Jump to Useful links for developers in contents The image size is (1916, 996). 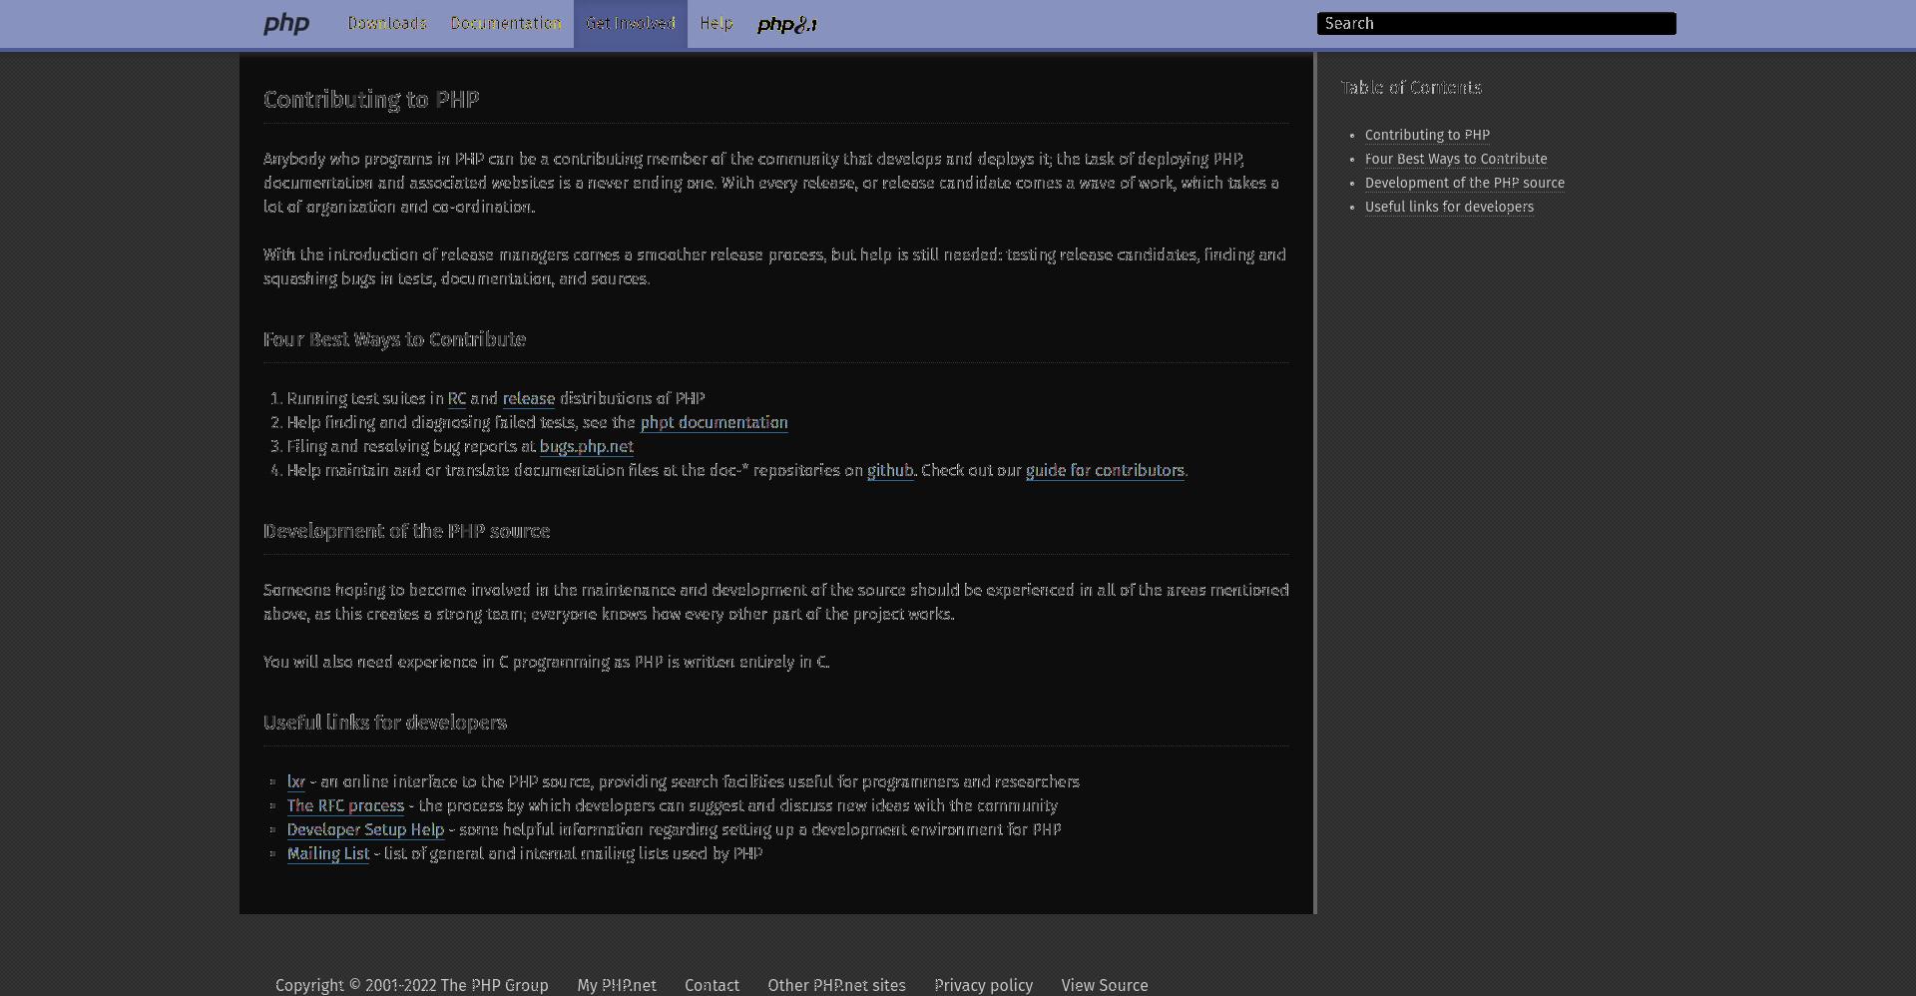[1449, 207]
